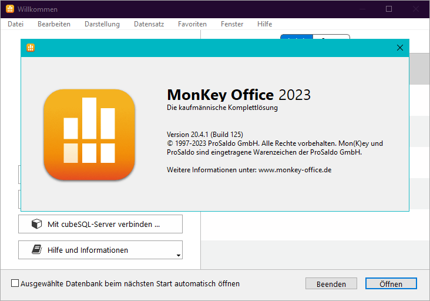This screenshot has height=301, width=430.
Task: Click the cubeSQL cube icon
Action: (x=36, y=224)
